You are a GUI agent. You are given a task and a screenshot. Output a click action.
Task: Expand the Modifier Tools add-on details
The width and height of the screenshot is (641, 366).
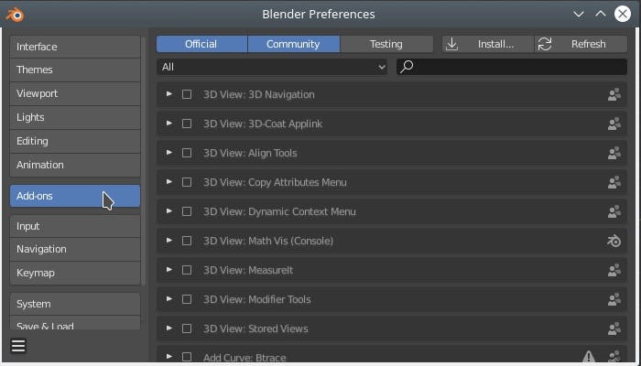coord(168,299)
